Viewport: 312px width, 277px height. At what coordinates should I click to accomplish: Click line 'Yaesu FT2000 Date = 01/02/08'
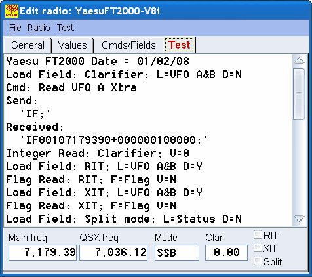(x=98, y=62)
